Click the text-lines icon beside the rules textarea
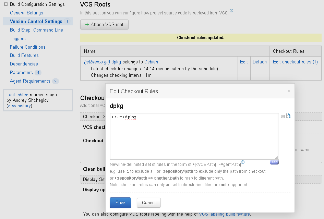324x219 pixels. coord(283,116)
